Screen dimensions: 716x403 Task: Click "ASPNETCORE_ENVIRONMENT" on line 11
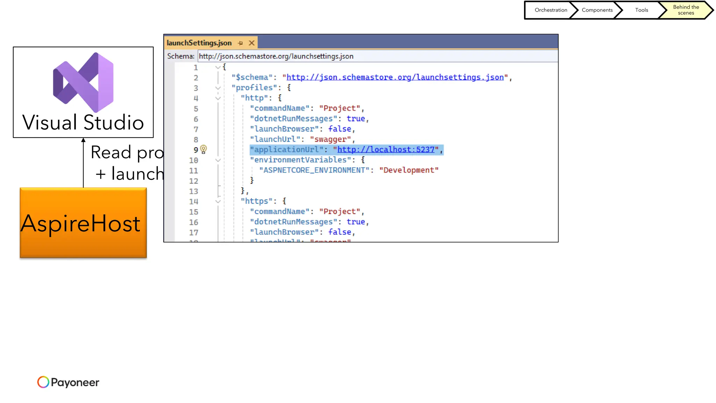314,170
